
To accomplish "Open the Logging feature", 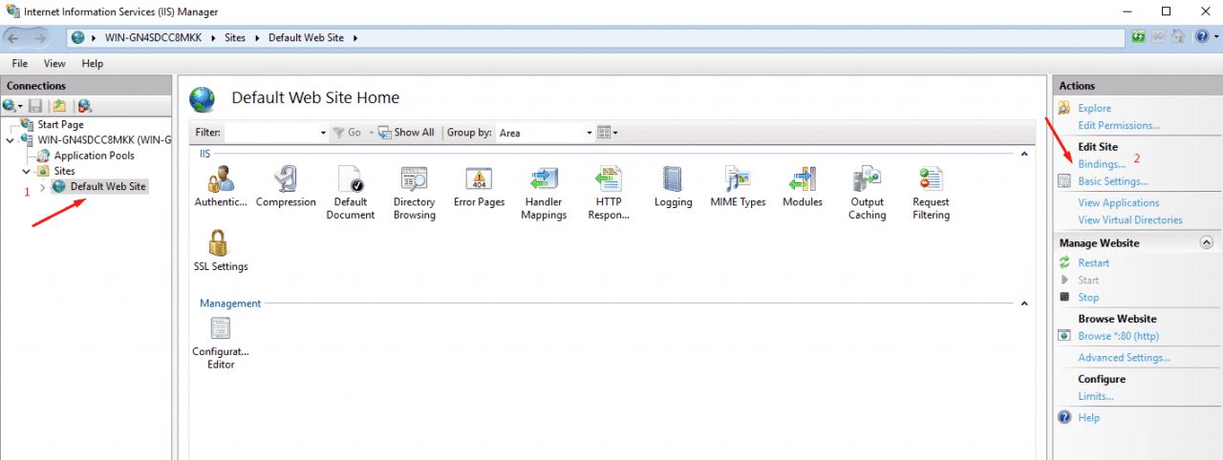I will 674,186.
